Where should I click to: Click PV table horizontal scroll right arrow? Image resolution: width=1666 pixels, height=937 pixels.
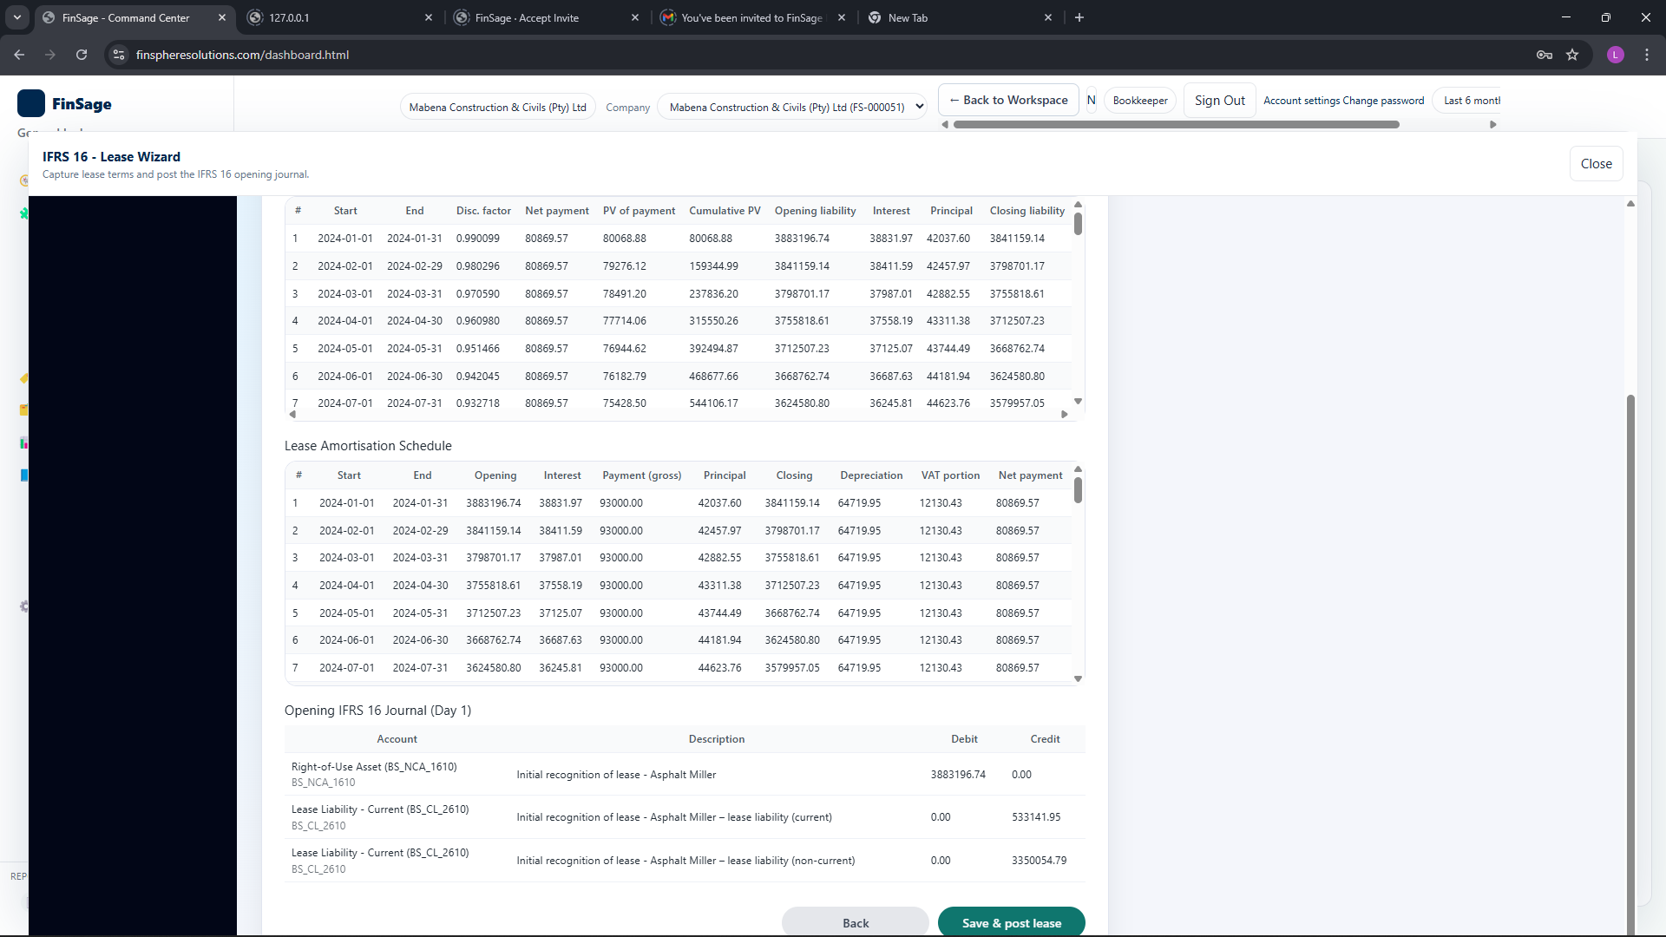click(1065, 415)
